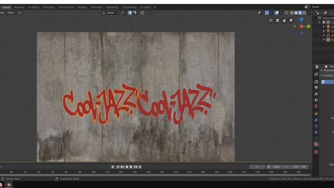Image resolution: width=334 pixels, height=188 pixels.
Task: Switch to the Sculpting workspace tab
Action: click(33, 7)
